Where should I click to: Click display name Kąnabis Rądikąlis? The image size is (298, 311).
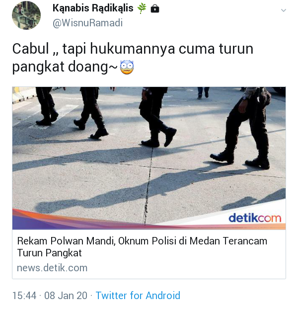(x=93, y=8)
